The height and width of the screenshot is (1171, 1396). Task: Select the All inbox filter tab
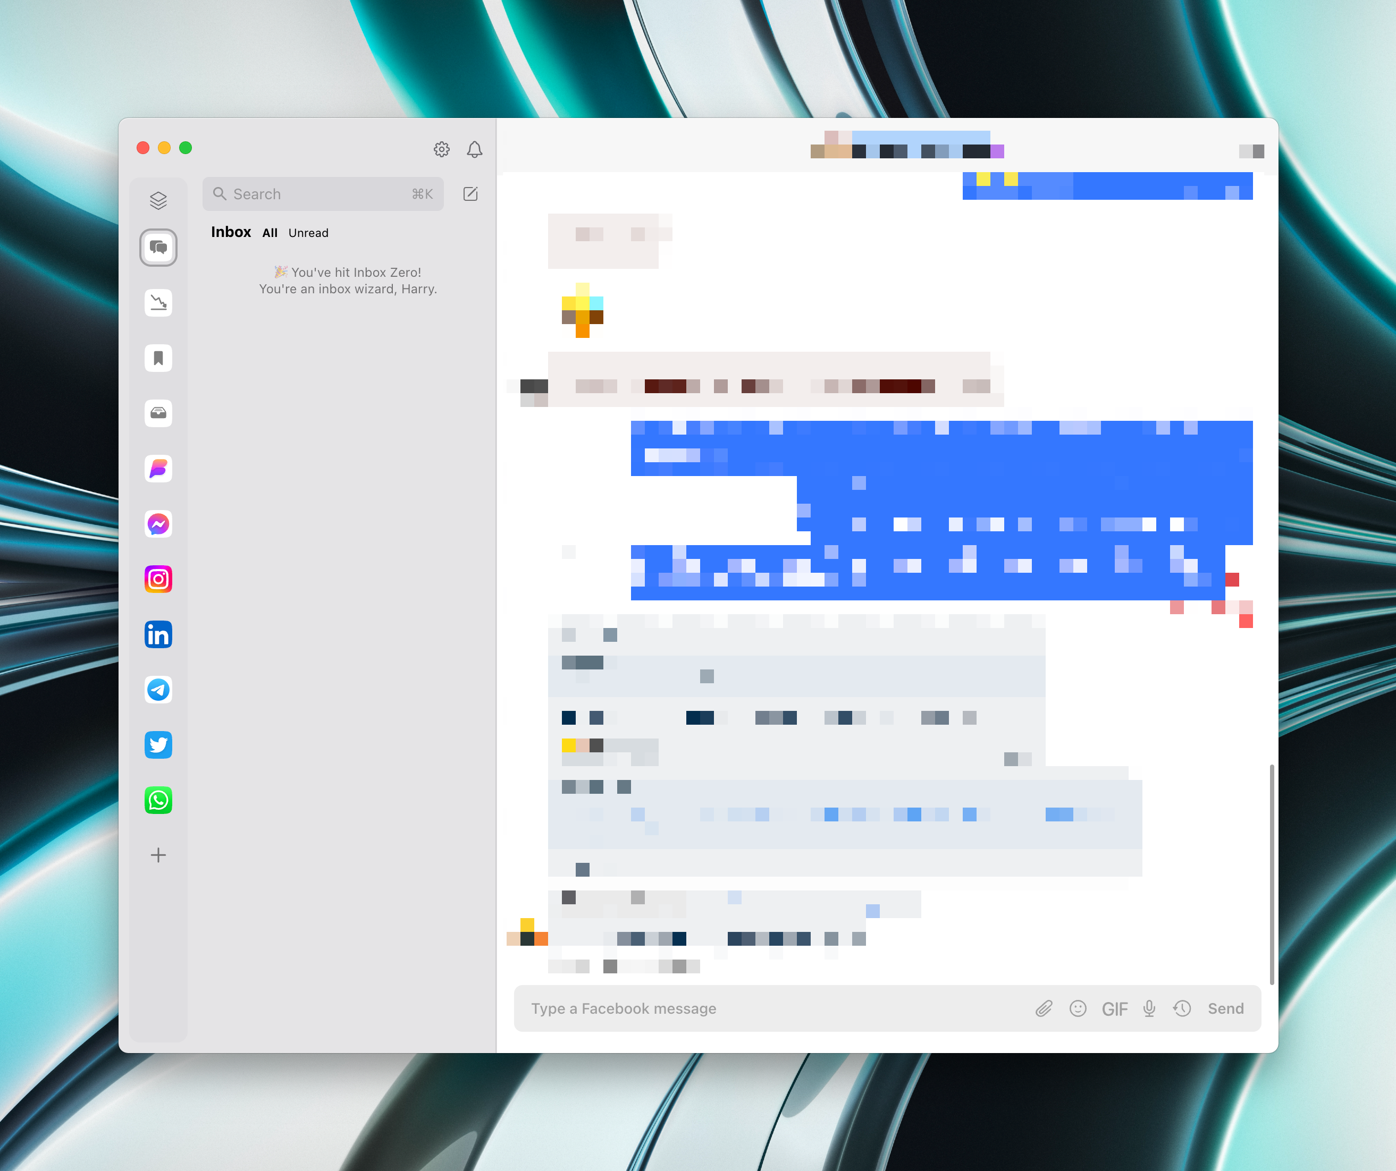coord(269,233)
